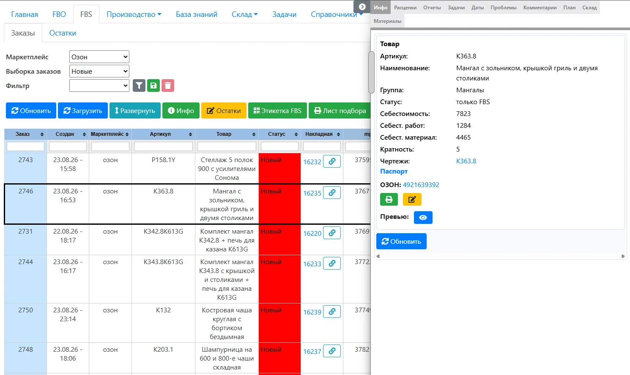630x375 pixels.
Task: Save filter using green floppy icon
Action: click(153, 85)
